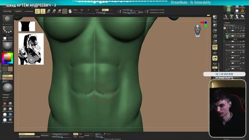Click the Gizmo 3D circle icon
This screenshot has width=249, height=140.
tap(65, 11)
